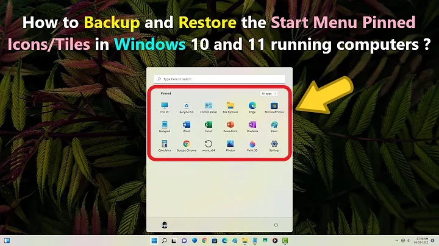Screen dimensions: 439x246
Task: Open Microsoft Store in pinned section
Action: pyautogui.click(x=274, y=108)
